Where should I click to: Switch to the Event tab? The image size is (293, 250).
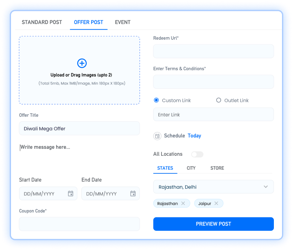[x=122, y=22]
